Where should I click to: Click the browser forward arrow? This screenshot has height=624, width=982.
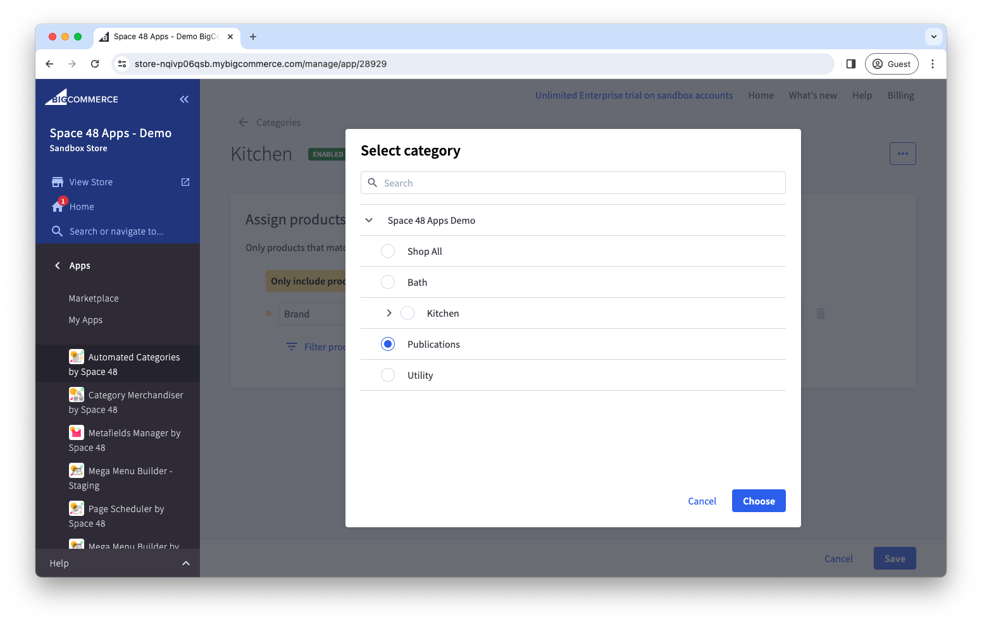[72, 64]
